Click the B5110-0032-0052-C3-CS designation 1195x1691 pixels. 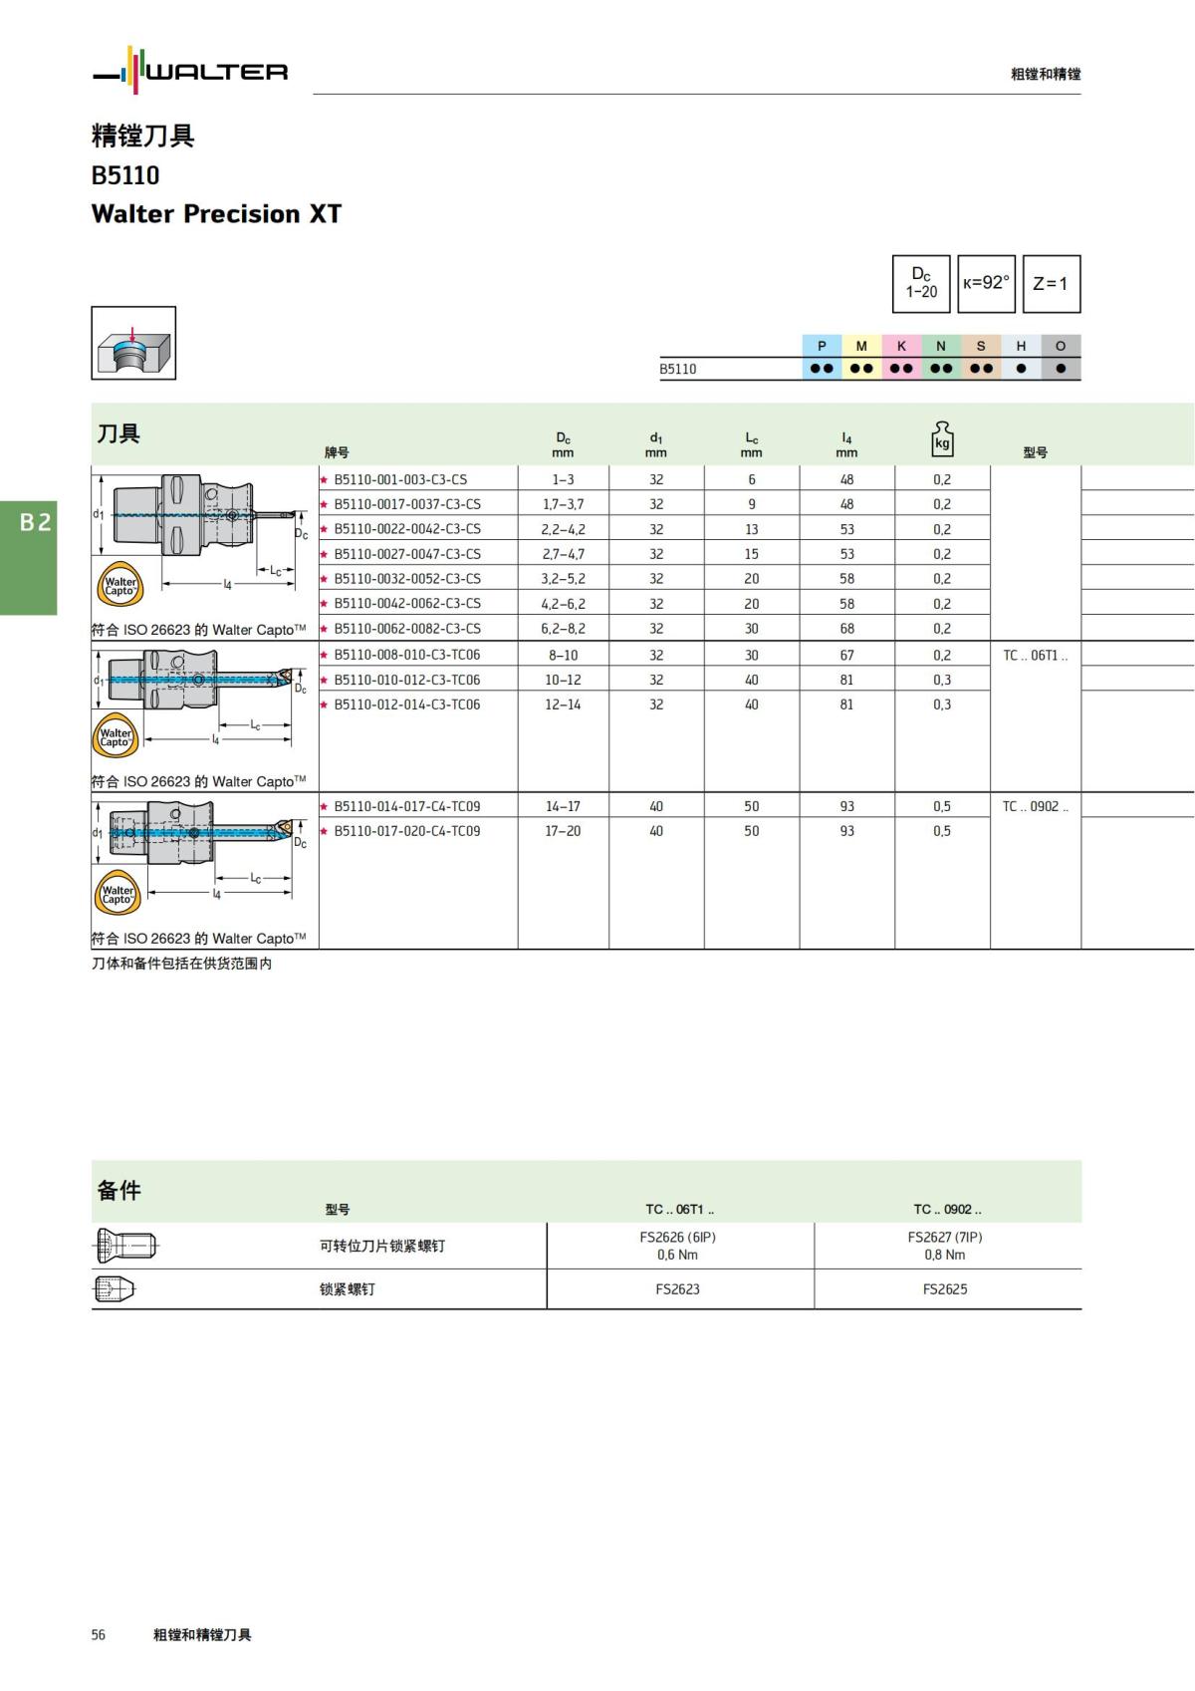407,578
